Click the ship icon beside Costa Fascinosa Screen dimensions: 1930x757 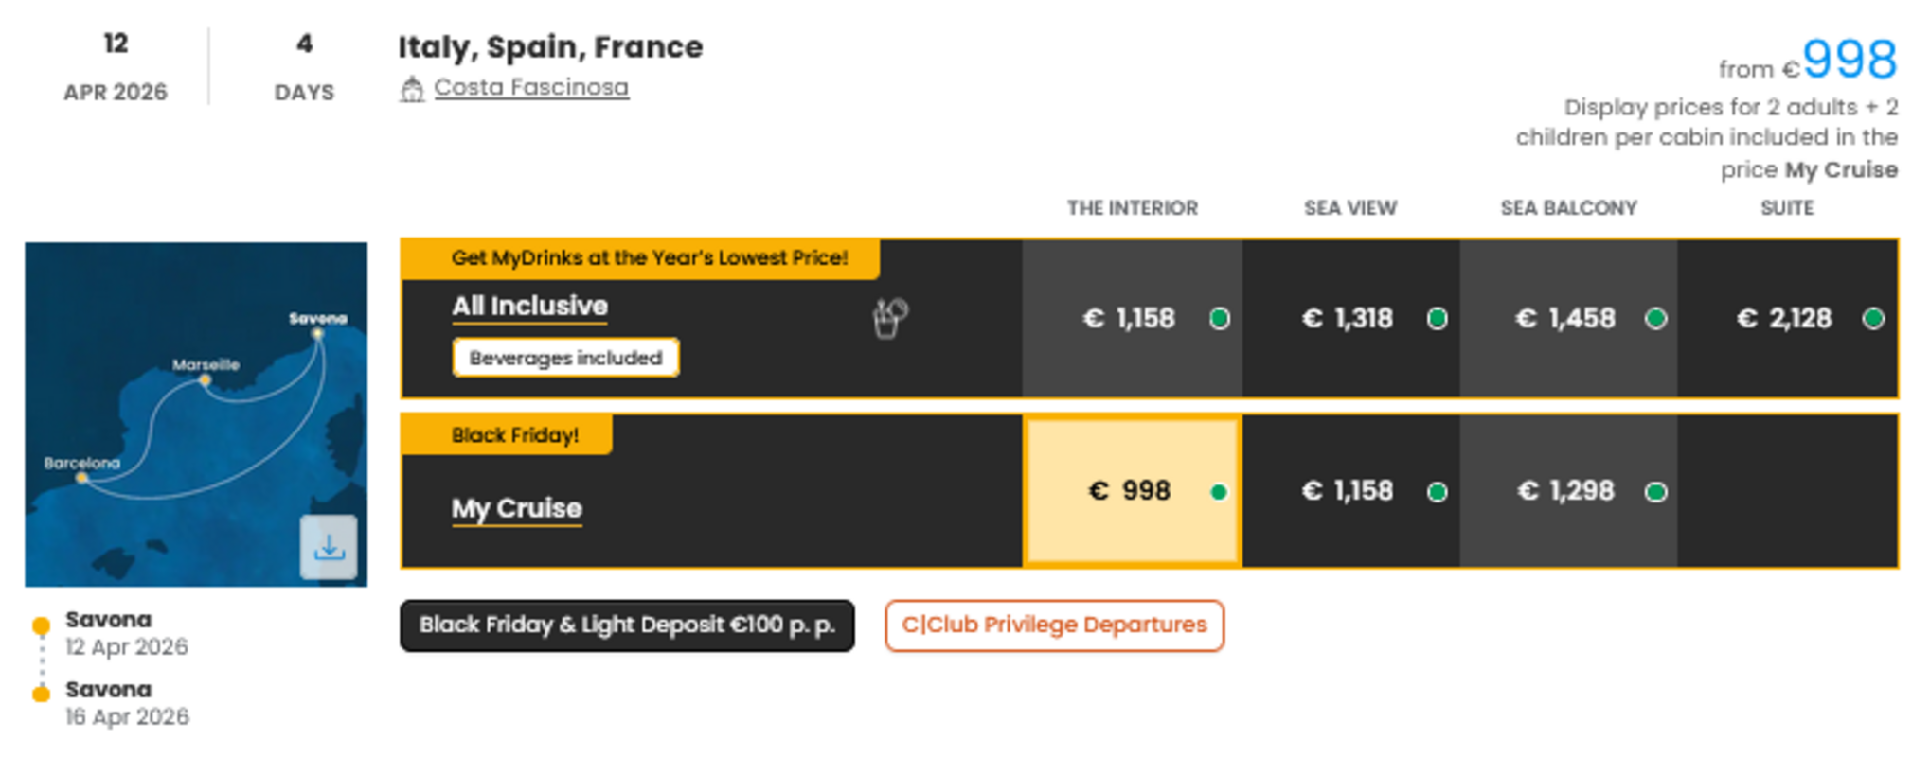412,90
